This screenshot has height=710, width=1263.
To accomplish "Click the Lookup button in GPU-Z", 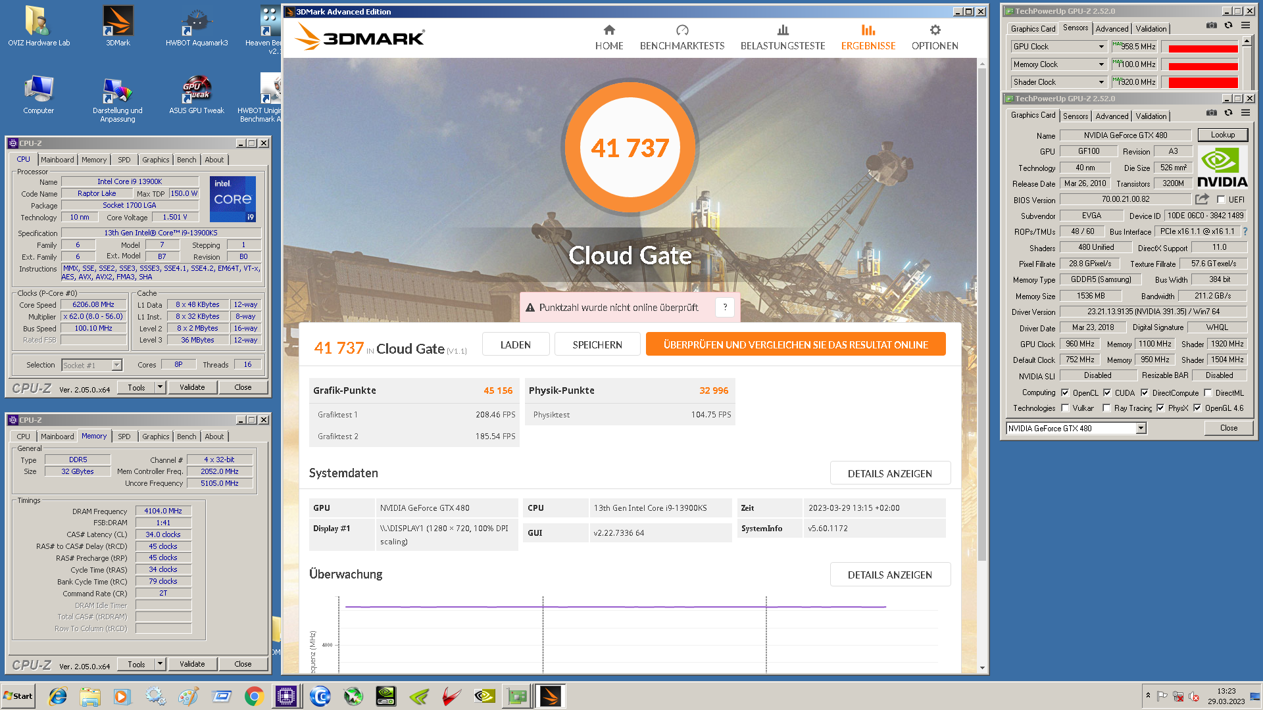I will [x=1222, y=135].
